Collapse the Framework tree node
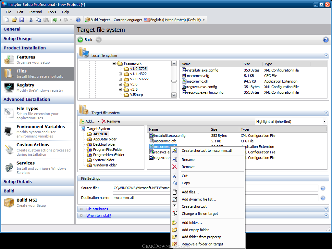The image size is (332, 249). 114,63
